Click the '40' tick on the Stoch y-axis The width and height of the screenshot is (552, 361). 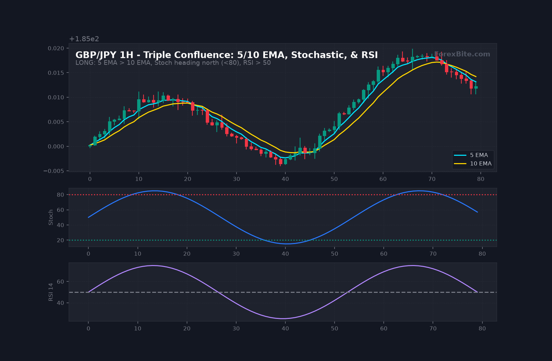[x=60, y=225]
